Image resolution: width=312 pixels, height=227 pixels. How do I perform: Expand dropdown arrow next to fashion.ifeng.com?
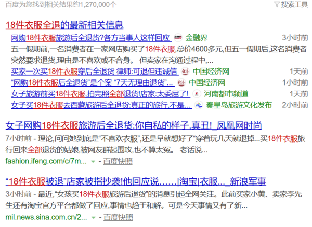coord(93,162)
